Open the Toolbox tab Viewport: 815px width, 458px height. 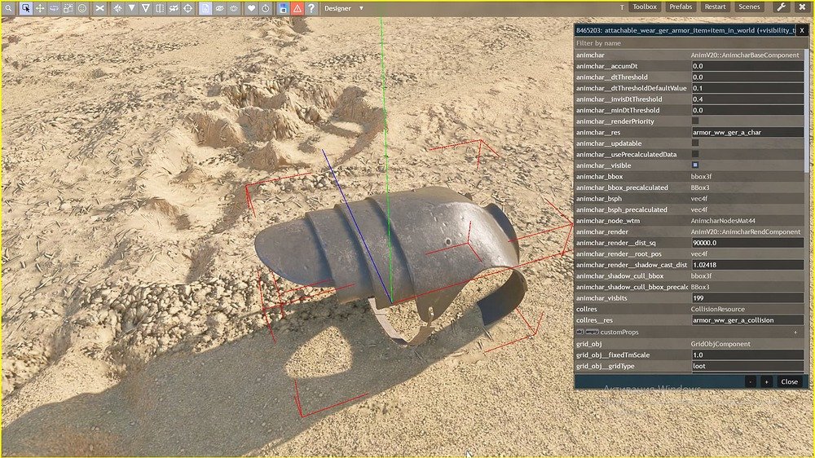point(645,7)
